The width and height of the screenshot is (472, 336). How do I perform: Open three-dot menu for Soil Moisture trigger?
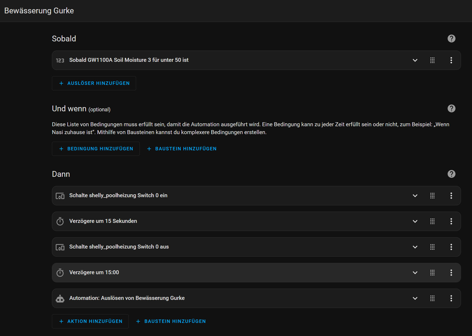(x=451, y=60)
